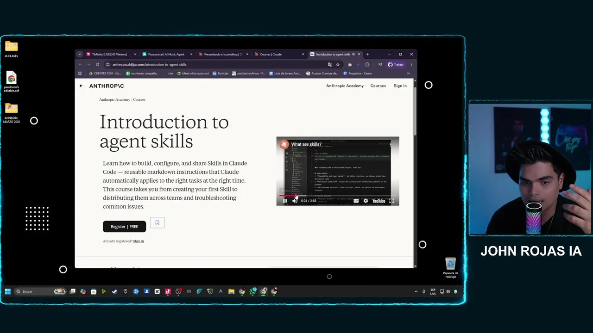Open podcast archivos bookmark
This screenshot has width=593, height=333.
click(x=248, y=73)
